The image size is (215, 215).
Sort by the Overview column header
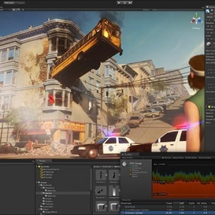point(126,203)
